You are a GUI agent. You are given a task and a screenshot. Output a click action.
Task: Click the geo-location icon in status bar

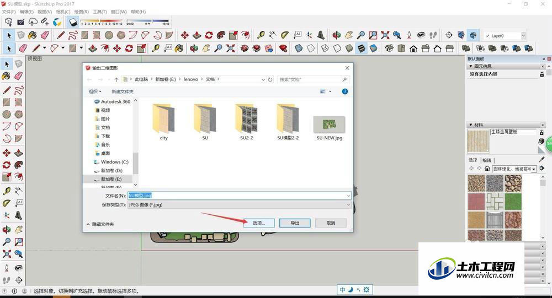(4, 291)
